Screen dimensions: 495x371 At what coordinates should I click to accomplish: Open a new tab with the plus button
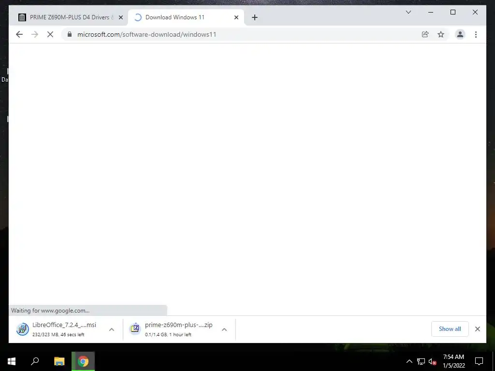click(255, 17)
